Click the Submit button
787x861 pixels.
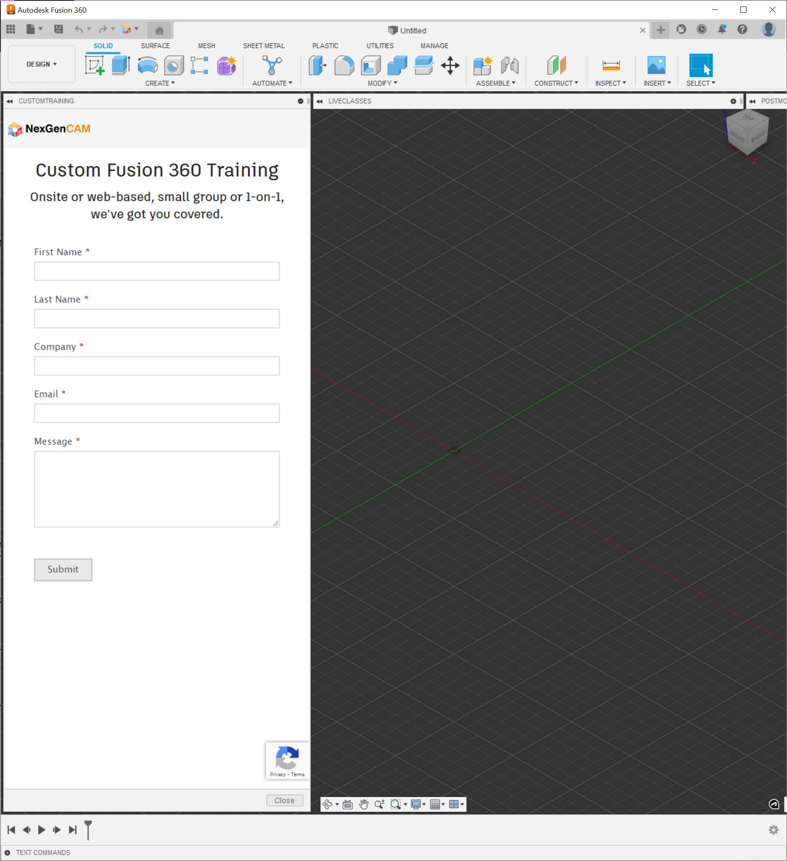tap(63, 569)
